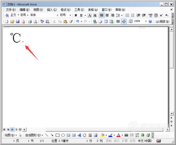Open the 工具(T) menu

79,10
